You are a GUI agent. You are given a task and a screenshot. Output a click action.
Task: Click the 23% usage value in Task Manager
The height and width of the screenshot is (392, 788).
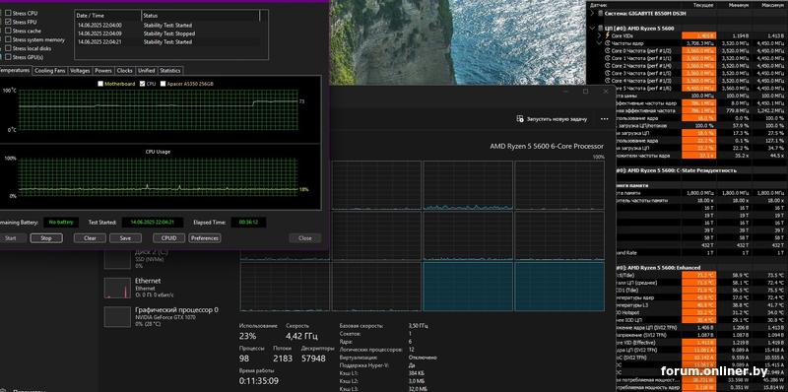248,336
